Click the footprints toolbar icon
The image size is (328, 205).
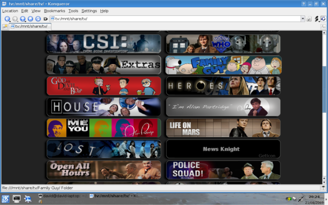tap(317, 18)
